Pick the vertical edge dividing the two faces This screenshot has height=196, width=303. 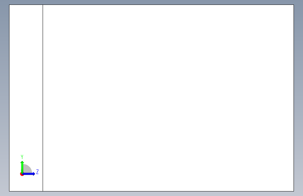coord(43,98)
